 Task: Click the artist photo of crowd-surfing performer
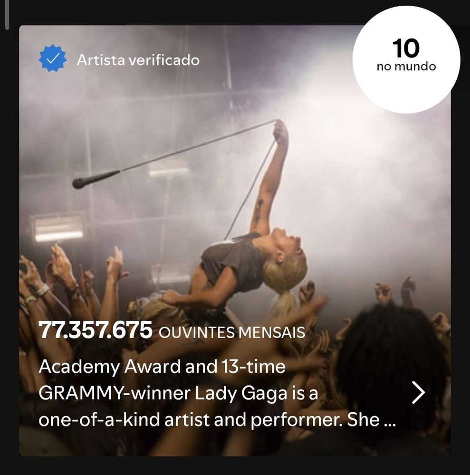(235, 240)
